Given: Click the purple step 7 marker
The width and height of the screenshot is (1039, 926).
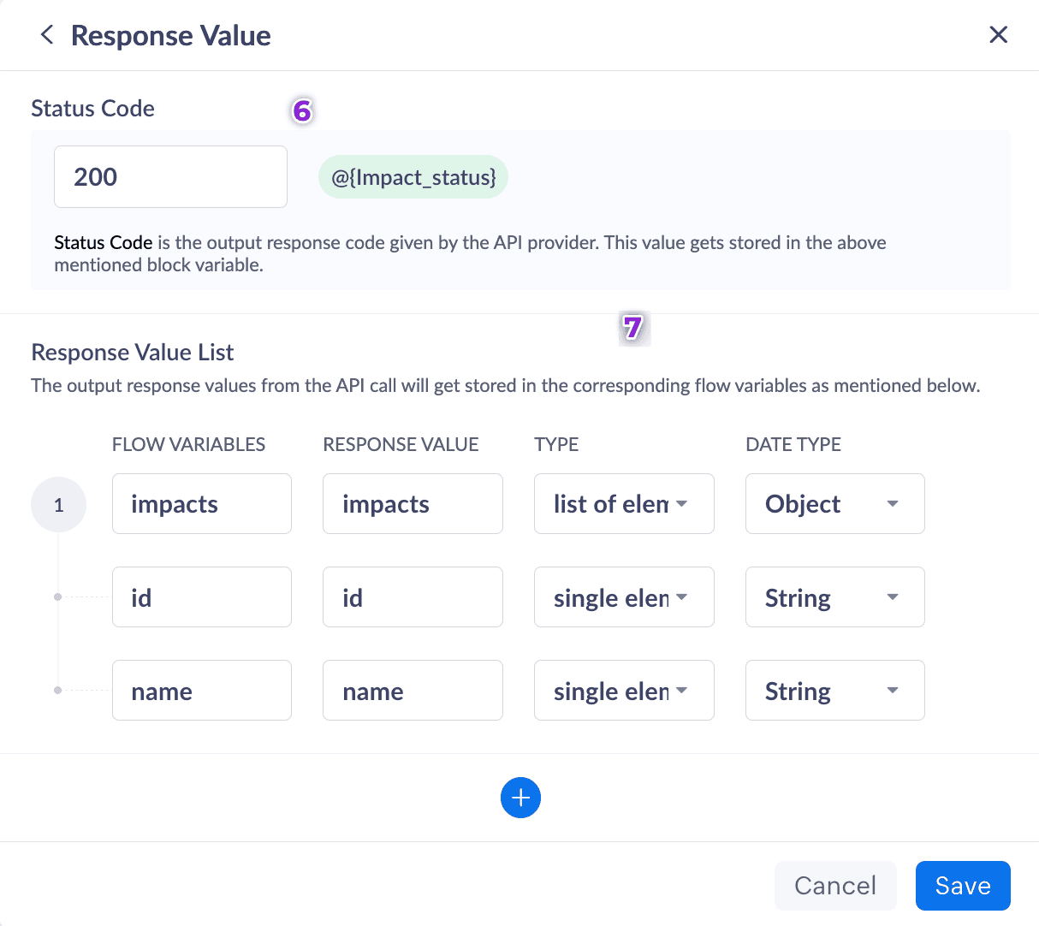Looking at the screenshot, I should (x=633, y=327).
